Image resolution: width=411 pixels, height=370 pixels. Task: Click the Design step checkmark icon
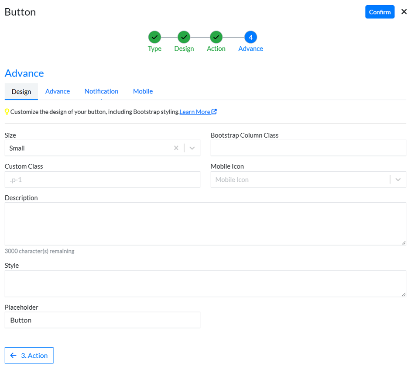(184, 38)
